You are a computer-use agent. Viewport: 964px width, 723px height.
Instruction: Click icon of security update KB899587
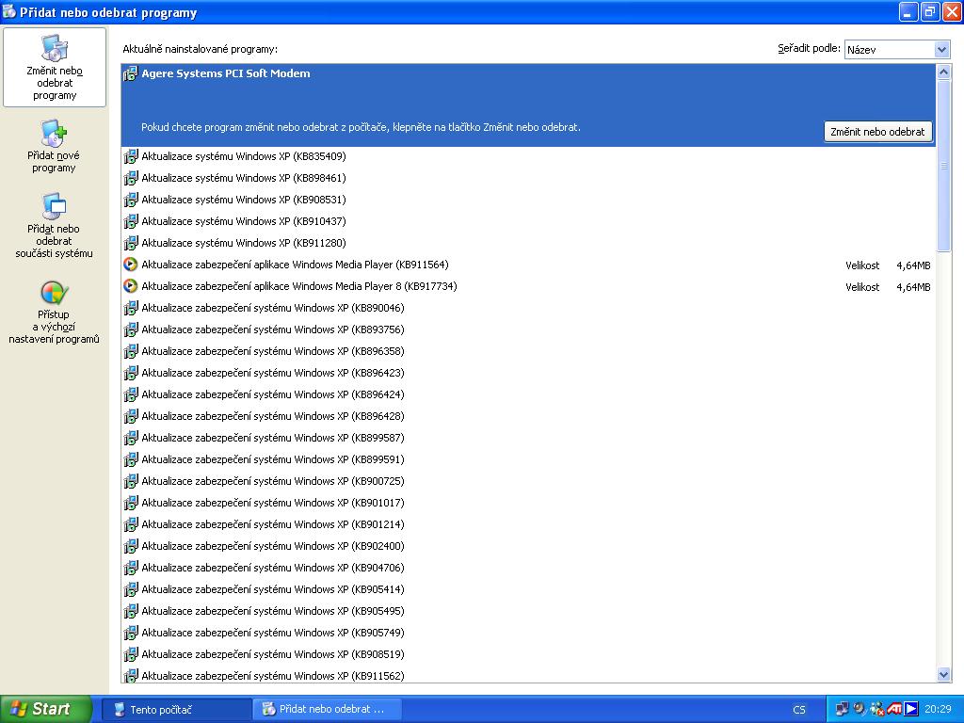(130, 438)
